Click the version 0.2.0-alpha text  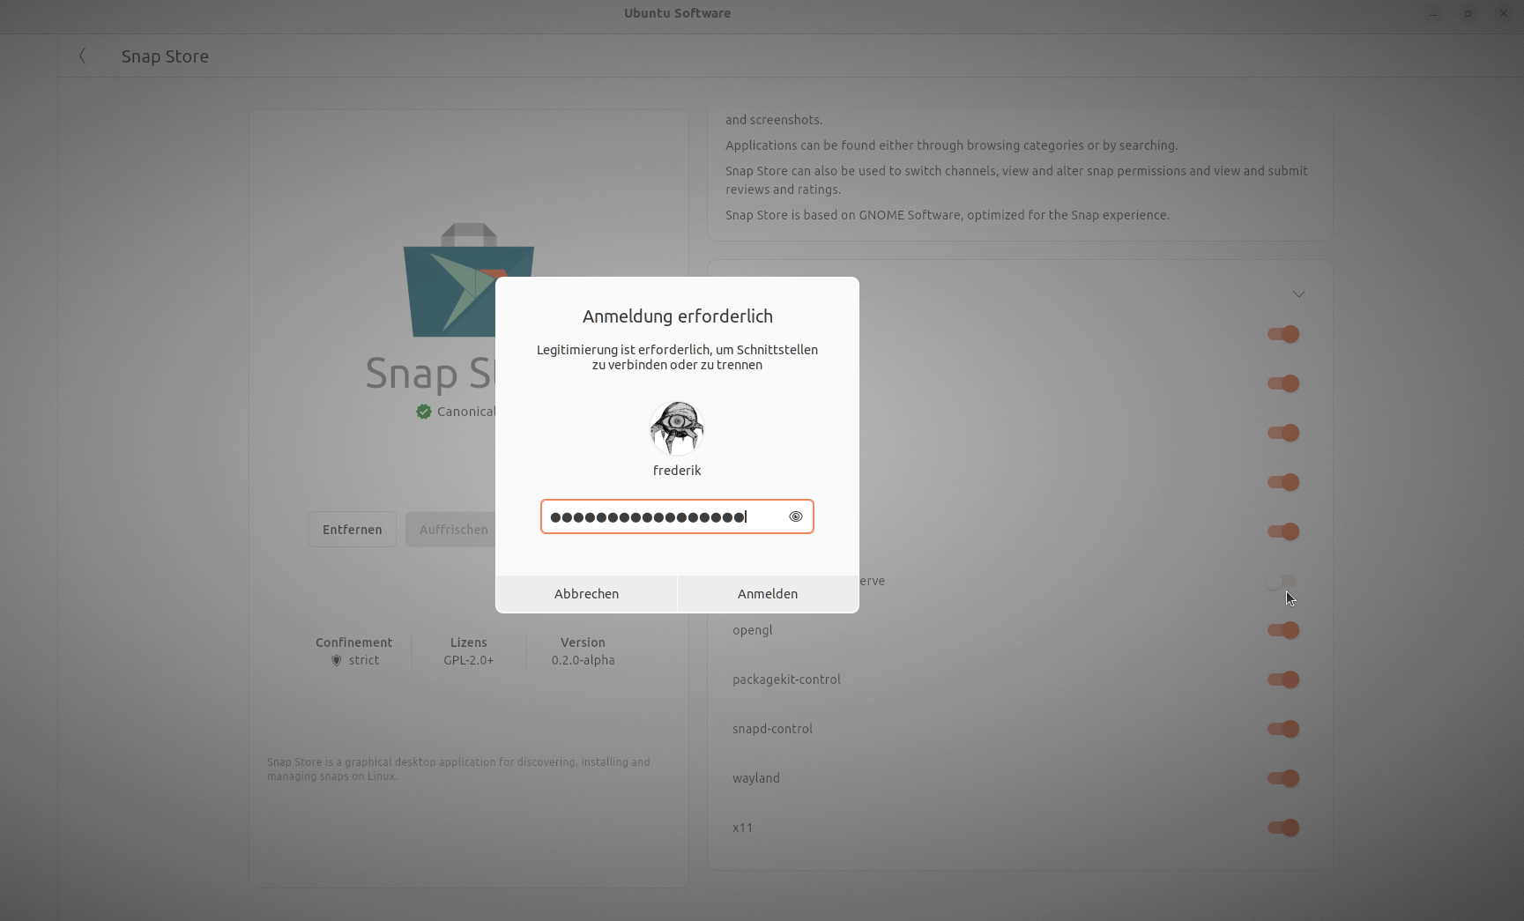[583, 660]
